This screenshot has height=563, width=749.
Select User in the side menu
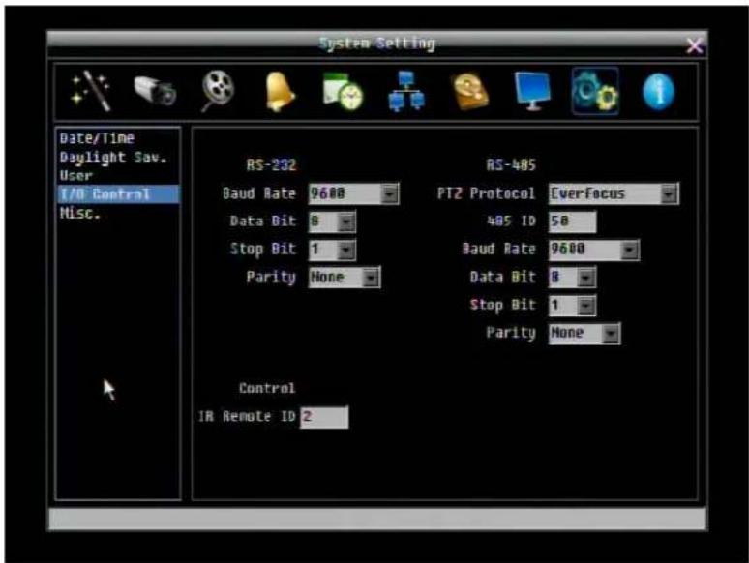[x=118, y=175]
